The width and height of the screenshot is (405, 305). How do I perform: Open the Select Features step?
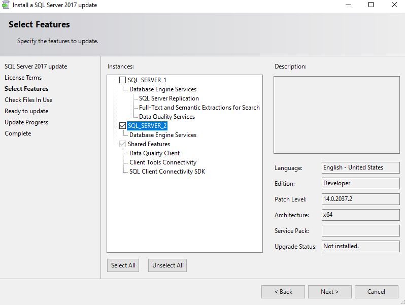[26, 89]
